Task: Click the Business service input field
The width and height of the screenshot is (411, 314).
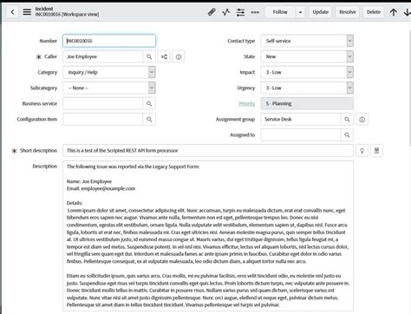Action: 102,103
